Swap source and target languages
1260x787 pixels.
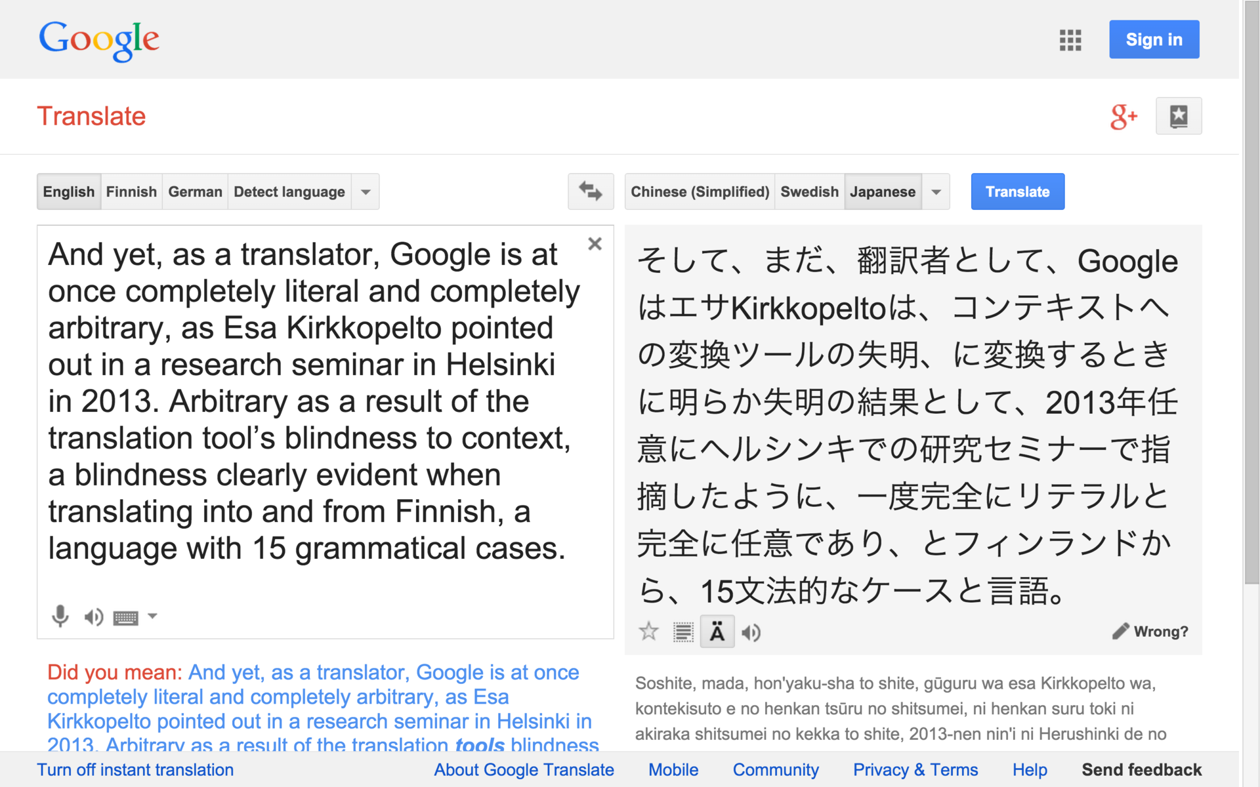click(x=591, y=192)
